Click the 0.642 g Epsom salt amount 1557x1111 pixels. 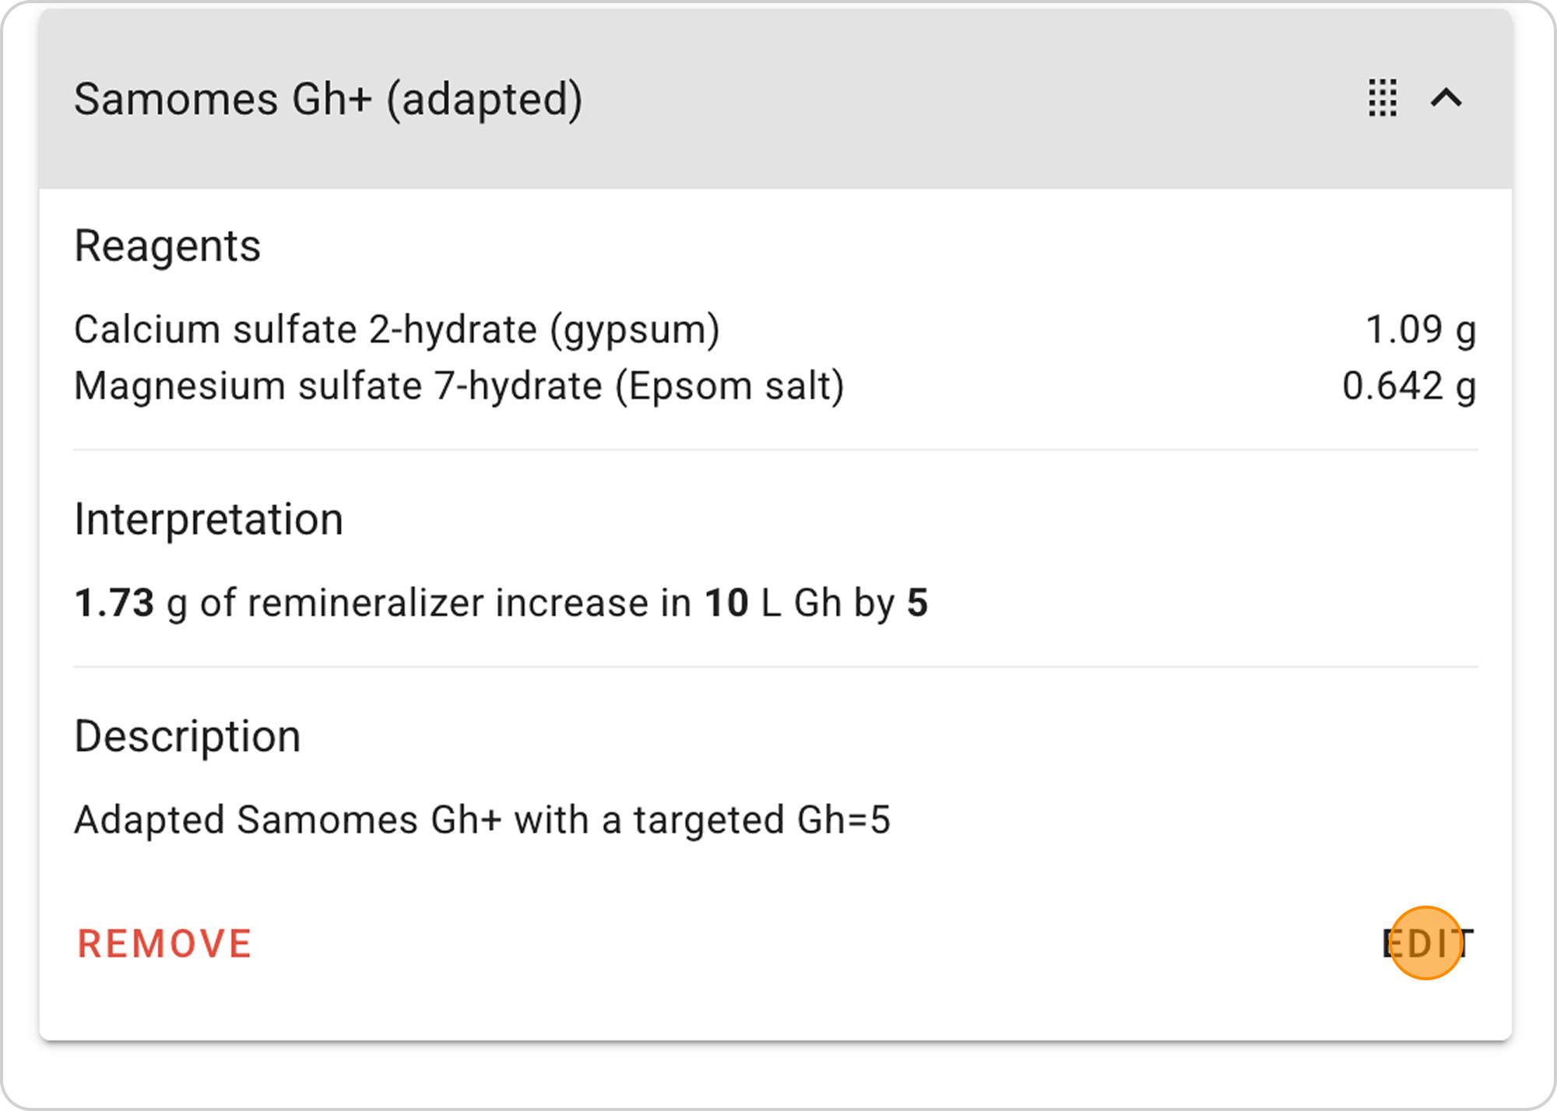pyautogui.click(x=1409, y=386)
